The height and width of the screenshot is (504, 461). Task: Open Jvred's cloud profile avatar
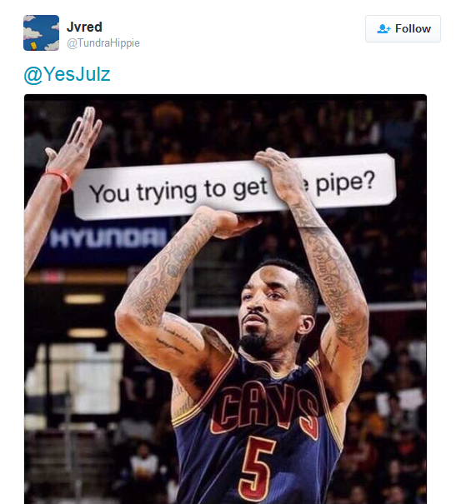tap(41, 32)
